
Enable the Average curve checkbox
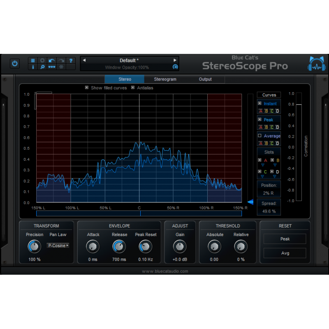(x=259, y=136)
